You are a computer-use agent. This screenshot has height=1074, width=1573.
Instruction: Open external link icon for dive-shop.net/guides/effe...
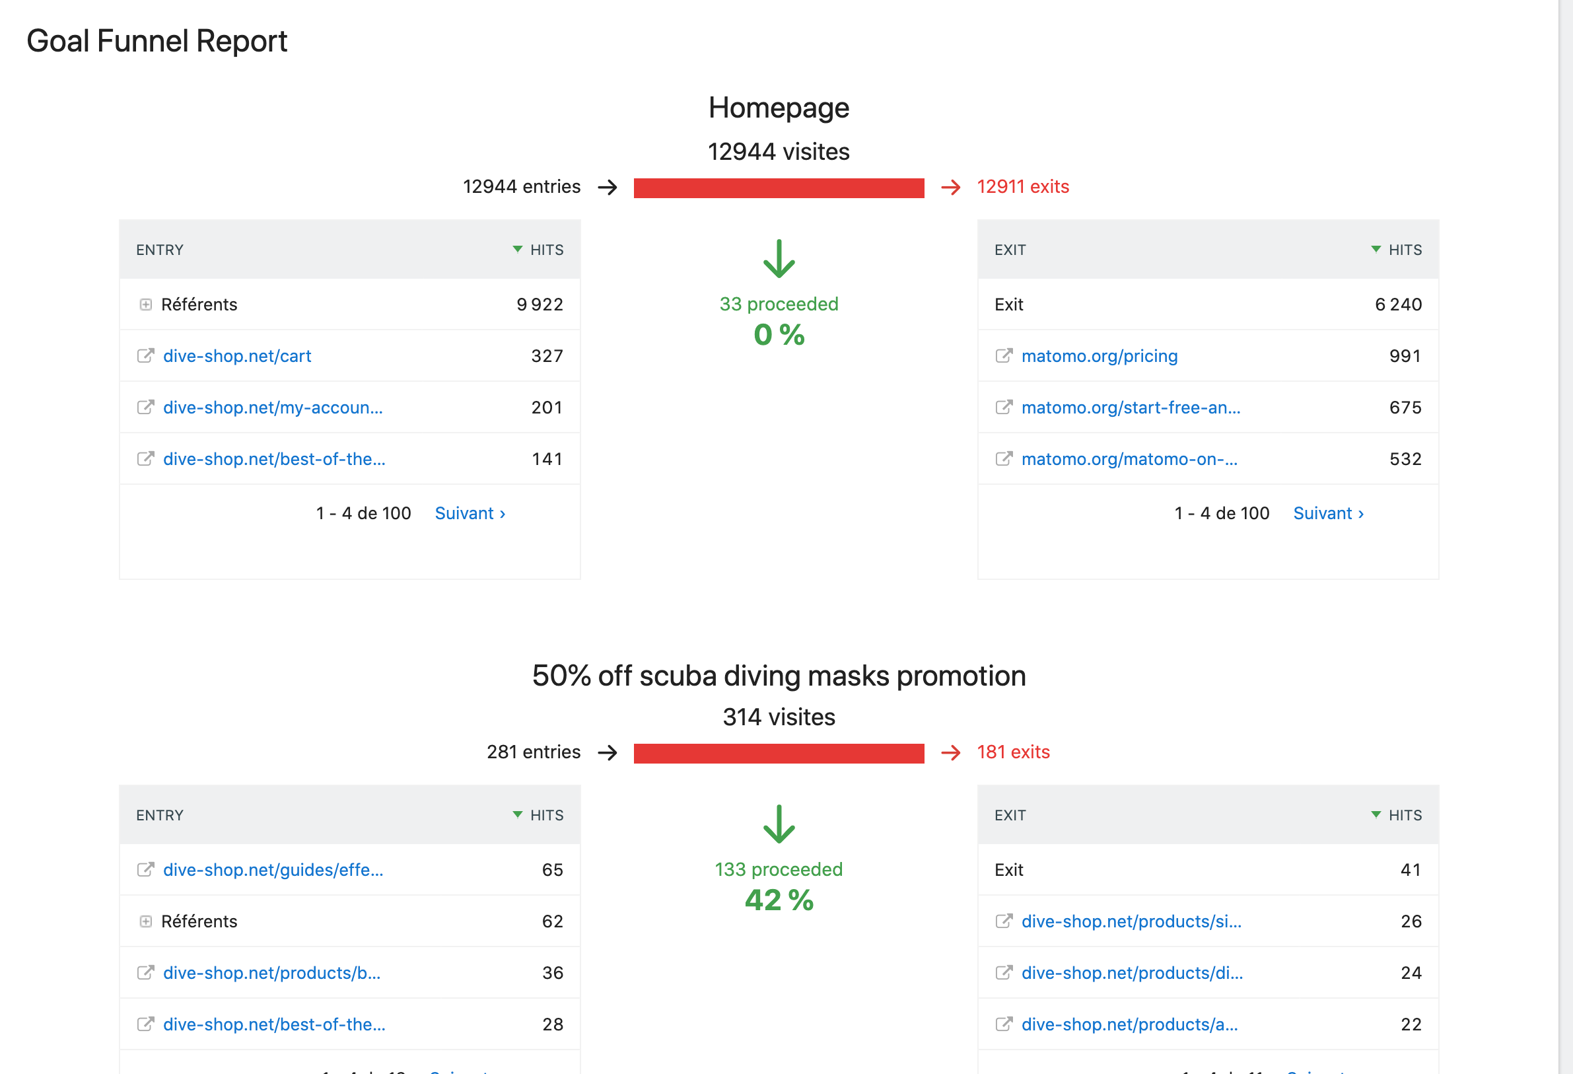[x=145, y=869]
